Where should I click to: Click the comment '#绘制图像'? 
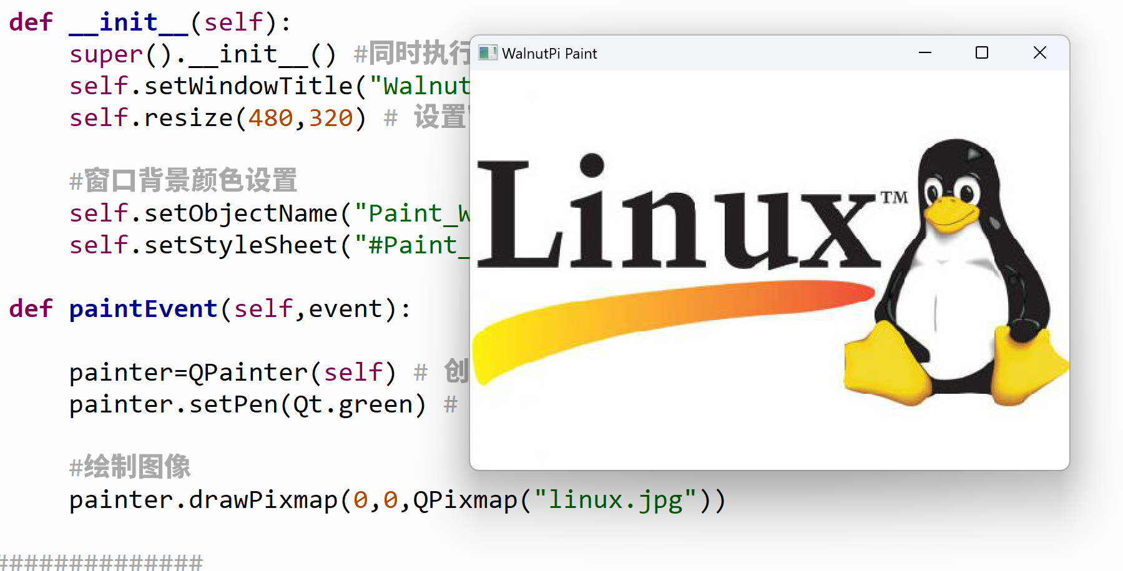pos(129,467)
